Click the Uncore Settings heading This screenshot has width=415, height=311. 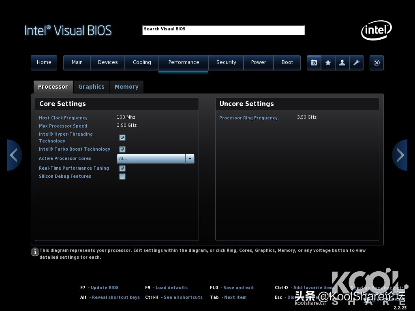(x=247, y=104)
